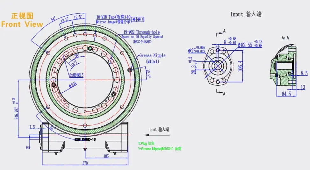Click the 64.5 dimension under section view
Viewport: 310px width, 170px height.
point(286,94)
